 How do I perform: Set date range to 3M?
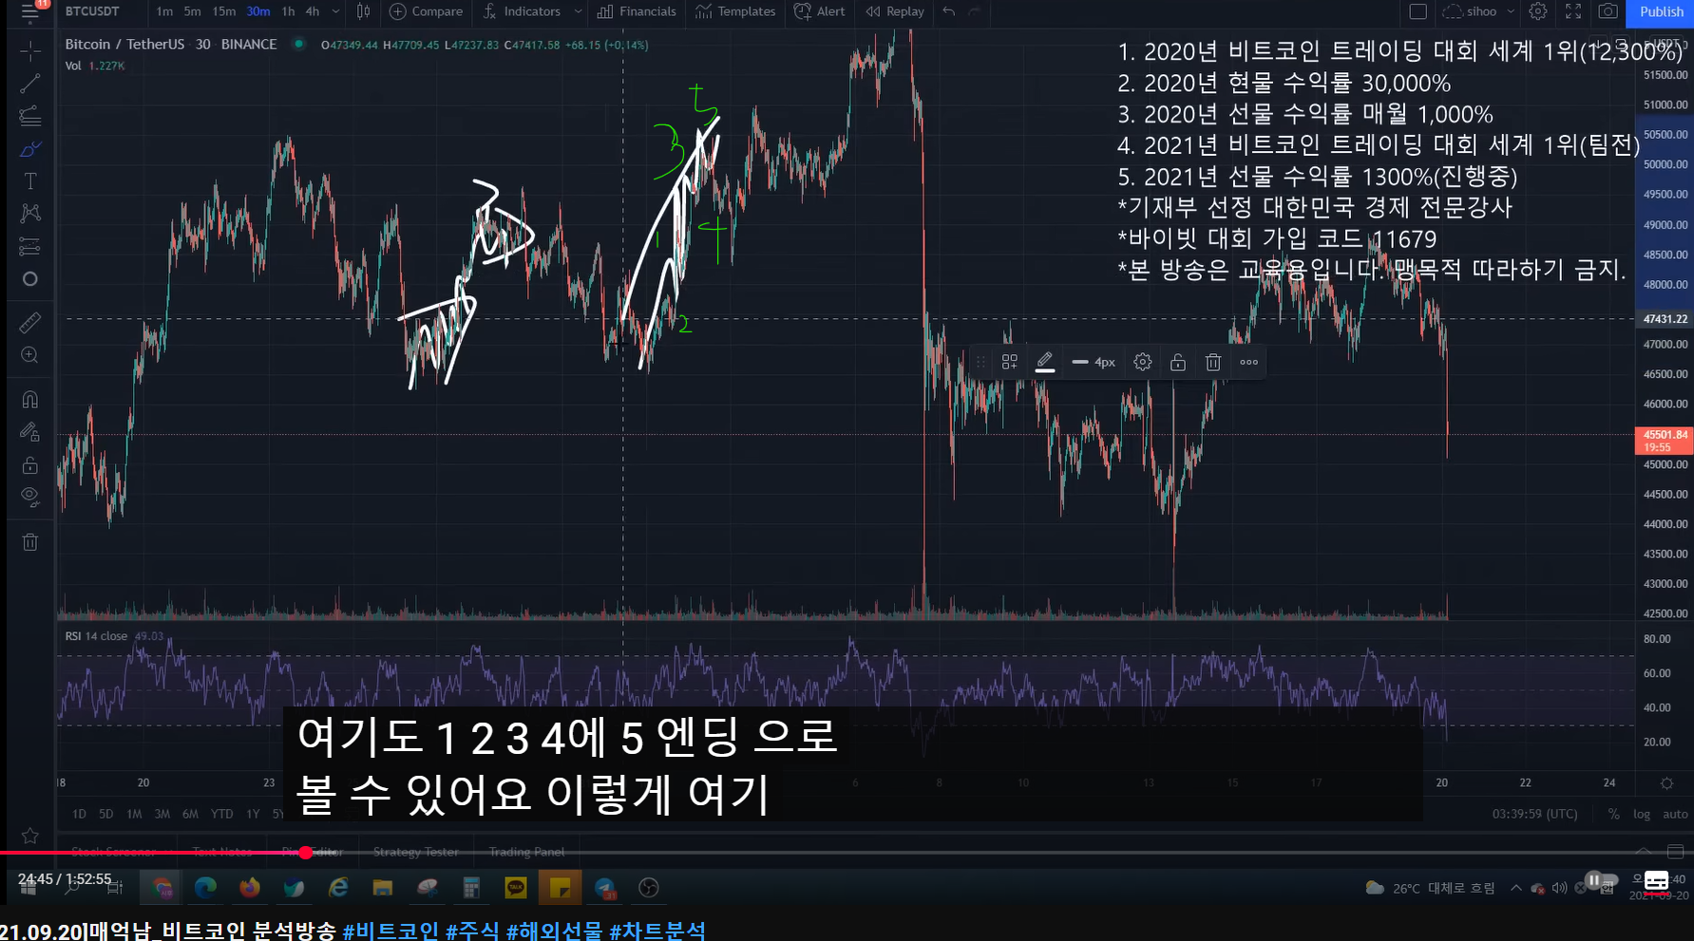pos(162,814)
